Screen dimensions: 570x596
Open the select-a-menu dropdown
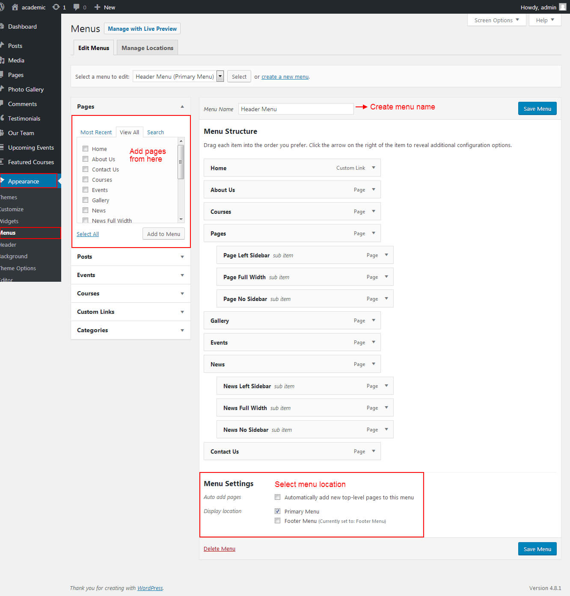(178, 77)
